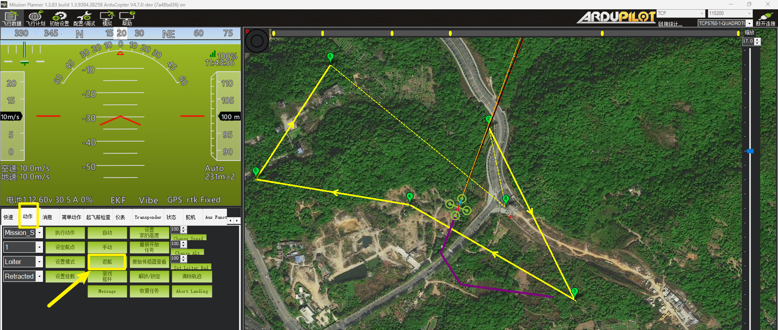Switch to the 消息 messages tab
Image resolution: width=778 pixels, height=330 pixels.
(x=47, y=217)
